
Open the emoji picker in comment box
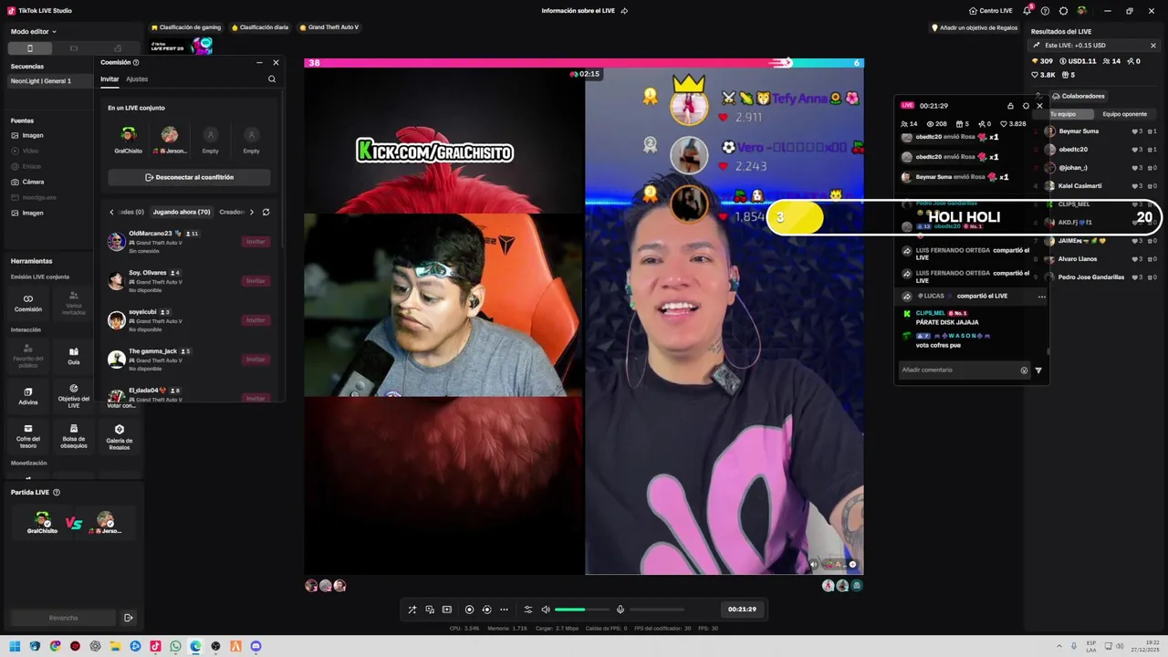(x=1024, y=370)
